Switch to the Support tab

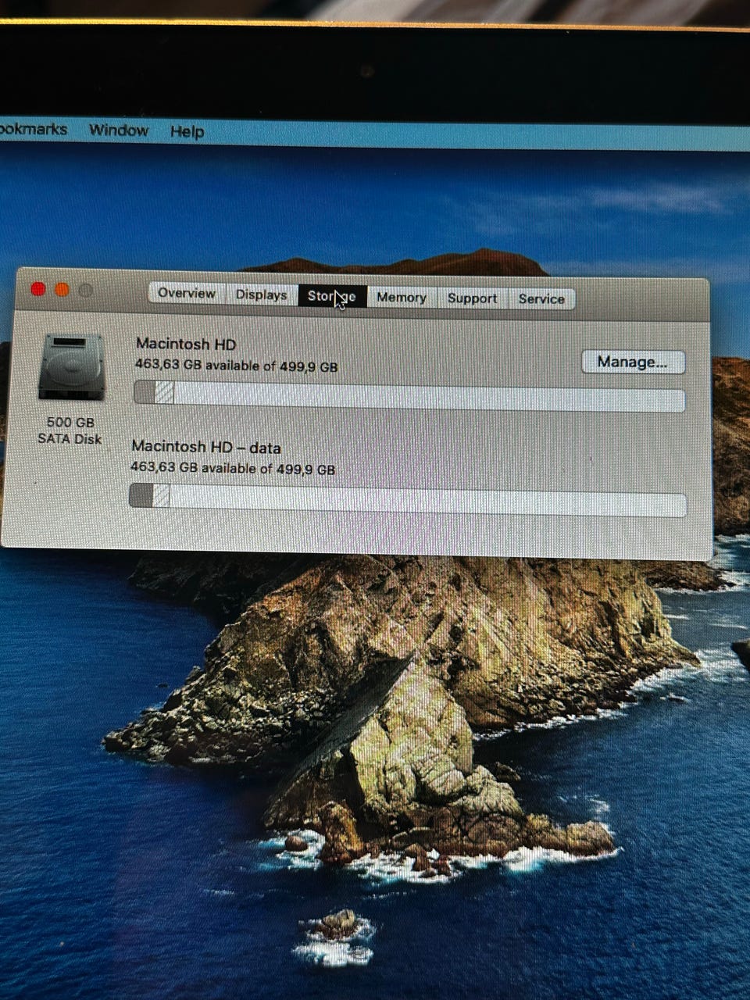pyautogui.click(x=473, y=298)
